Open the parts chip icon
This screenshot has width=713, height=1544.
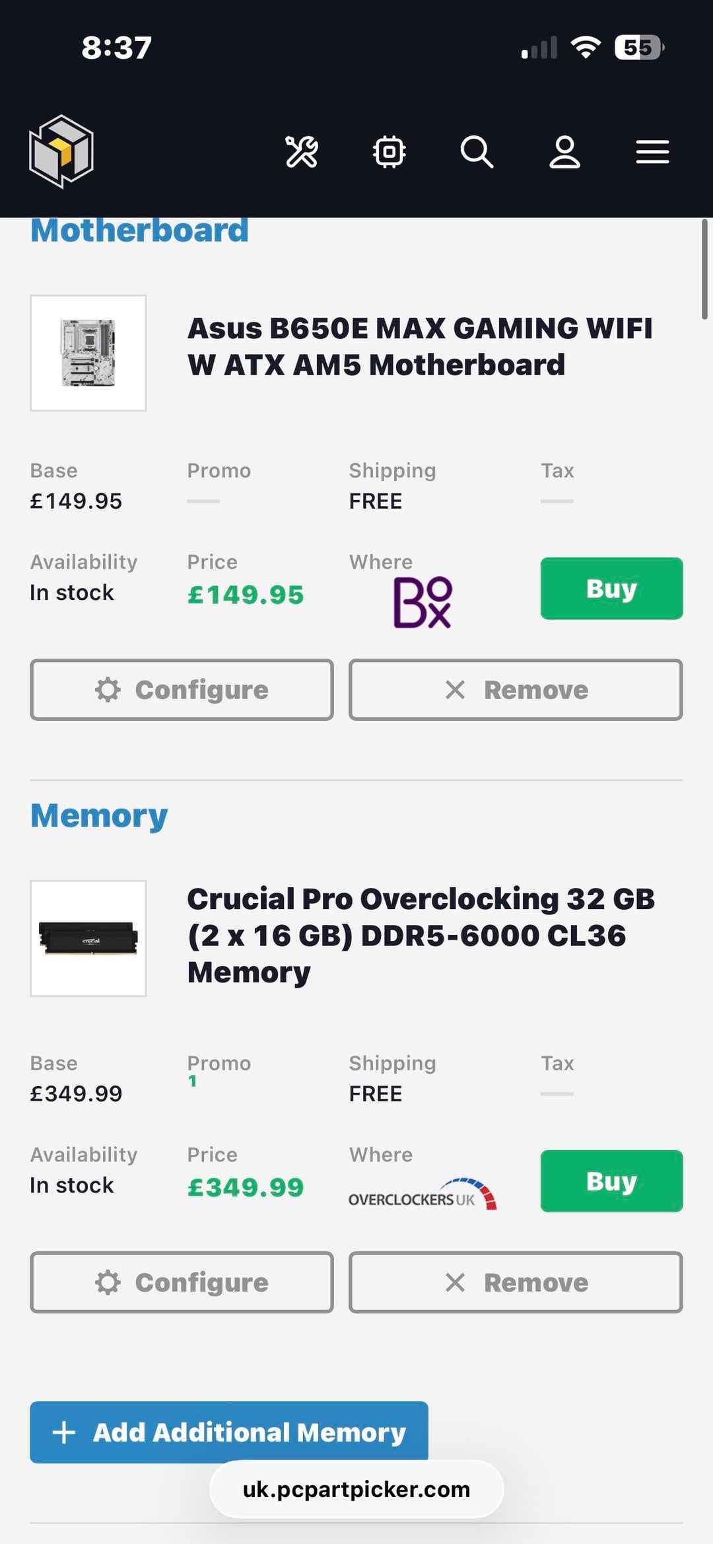tap(390, 152)
